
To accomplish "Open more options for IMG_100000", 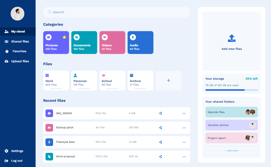I will [x=184, y=113].
